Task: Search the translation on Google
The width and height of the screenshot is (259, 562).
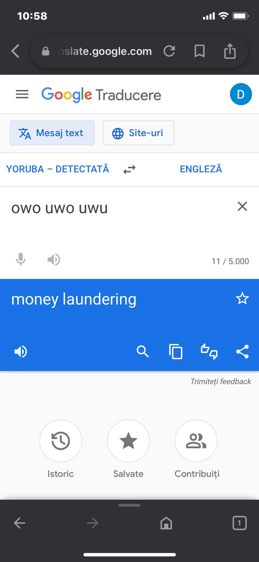Action: (142, 352)
